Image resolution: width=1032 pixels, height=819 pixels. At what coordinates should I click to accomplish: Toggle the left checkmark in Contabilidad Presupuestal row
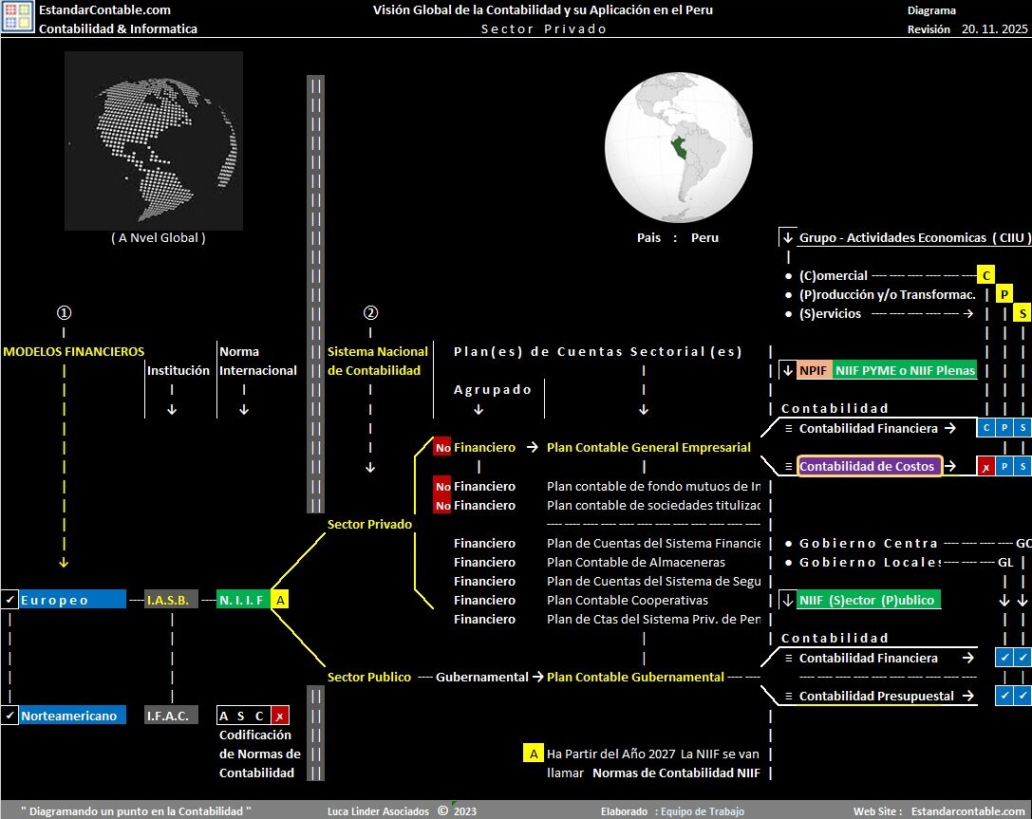1004,696
